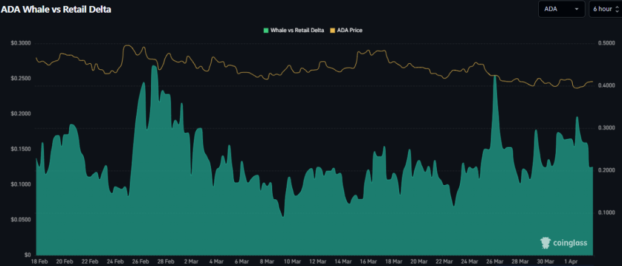Click the 0.1000 right axis label
The height and width of the screenshot is (266, 622).
[607, 213]
